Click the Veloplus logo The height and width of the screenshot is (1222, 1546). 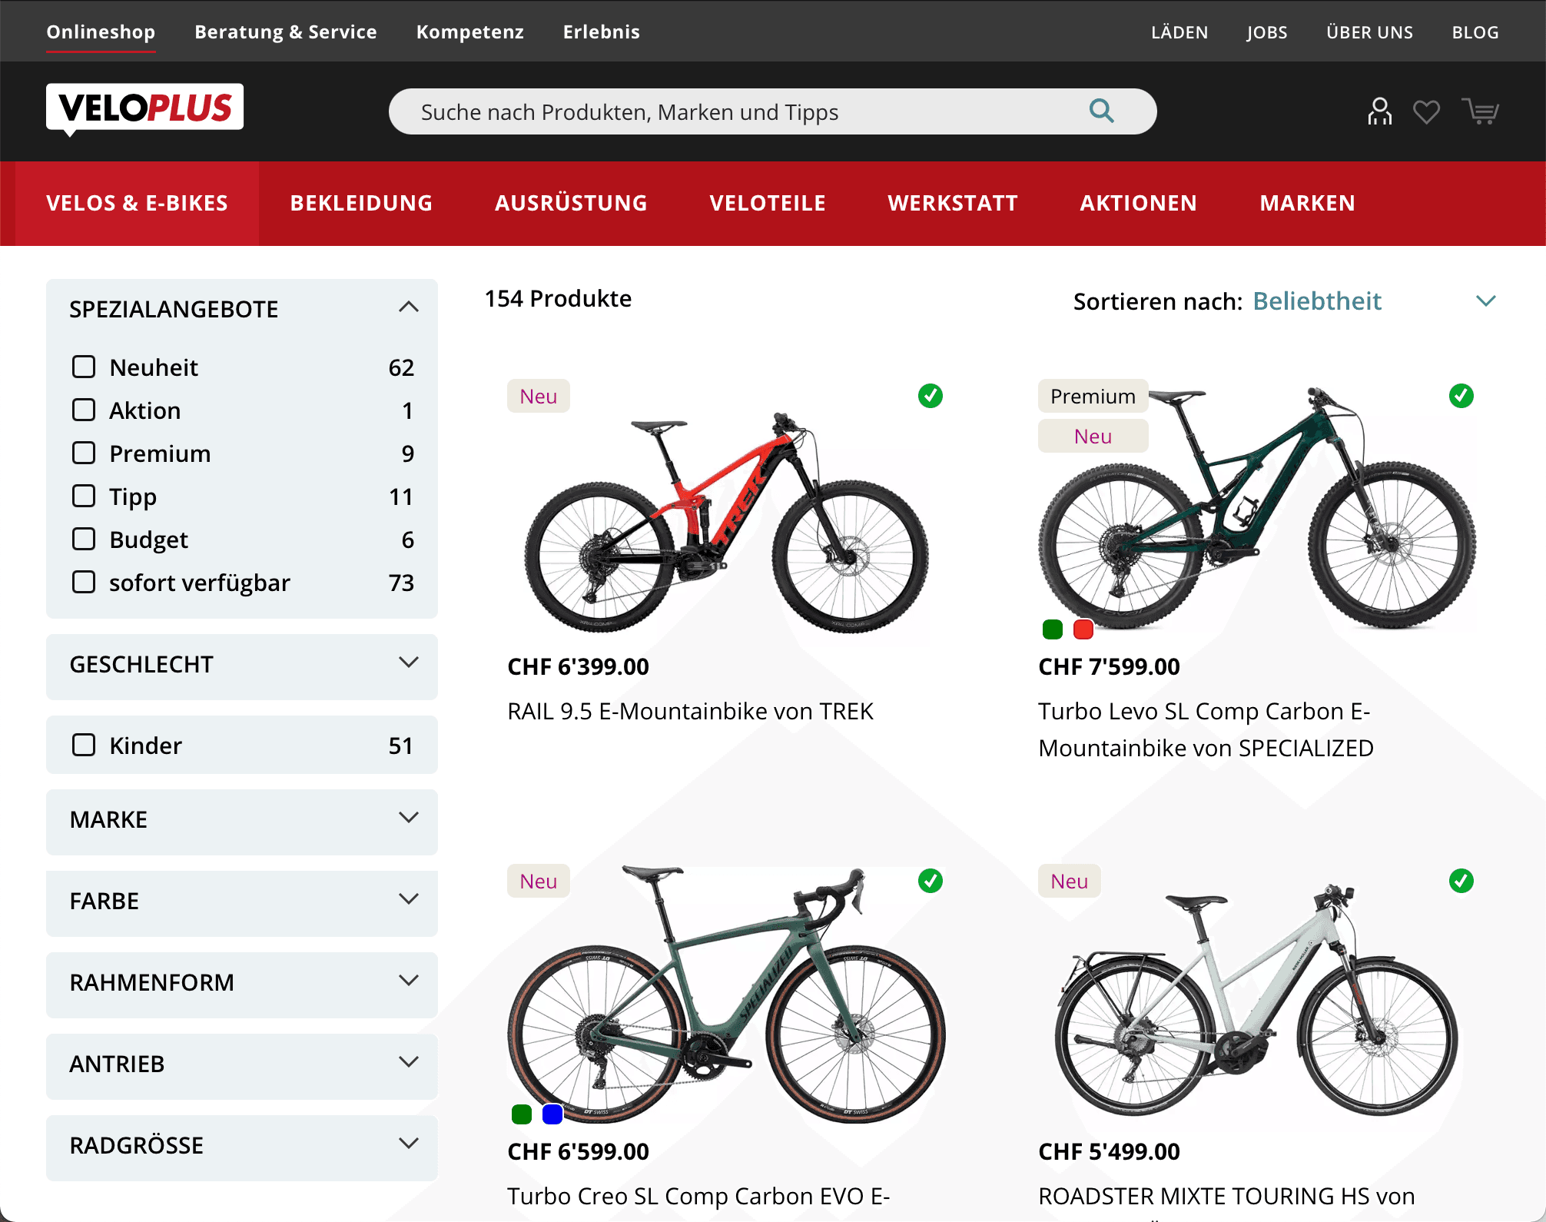point(144,108)
